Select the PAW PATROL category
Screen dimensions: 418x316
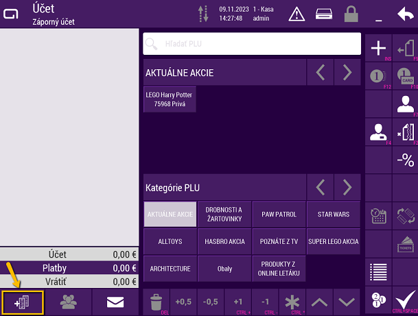[x=279, y=215]
